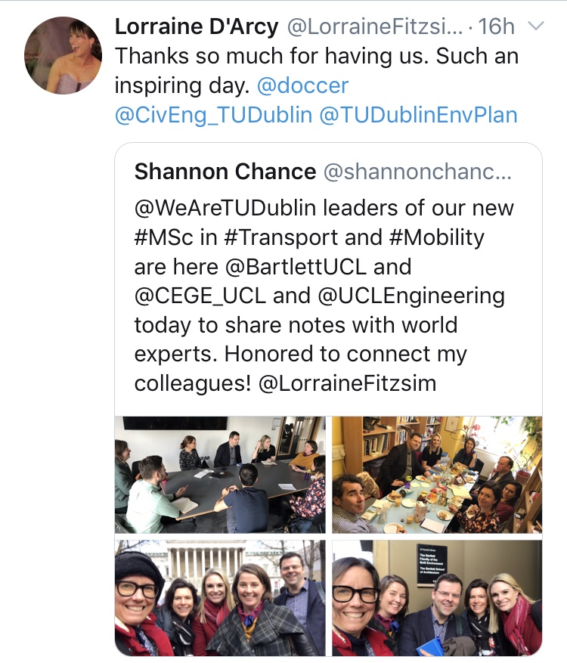The image size is (567, 663).
Task: Open the tweet options chevron menu
Action: pos(535,27)
